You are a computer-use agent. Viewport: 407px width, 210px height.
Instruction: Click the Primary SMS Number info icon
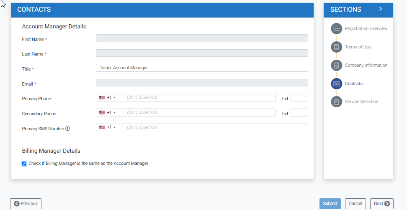click(x=67, y=129)
